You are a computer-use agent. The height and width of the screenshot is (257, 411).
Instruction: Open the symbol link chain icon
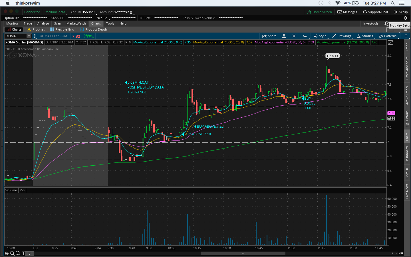(x=35, y=36)
